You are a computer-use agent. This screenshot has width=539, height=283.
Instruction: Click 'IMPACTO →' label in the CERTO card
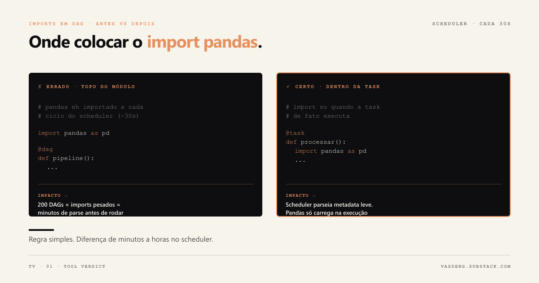300,196
